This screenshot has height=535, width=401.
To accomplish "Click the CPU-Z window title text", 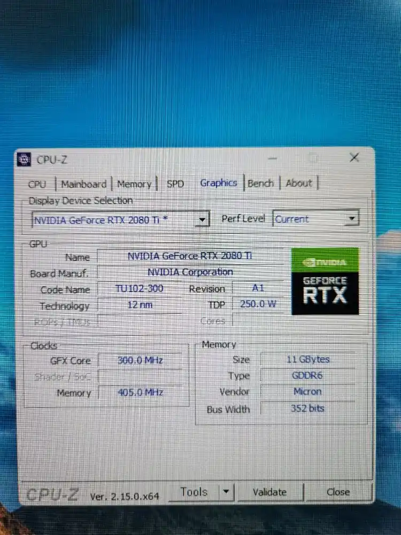I will point(52,159).
